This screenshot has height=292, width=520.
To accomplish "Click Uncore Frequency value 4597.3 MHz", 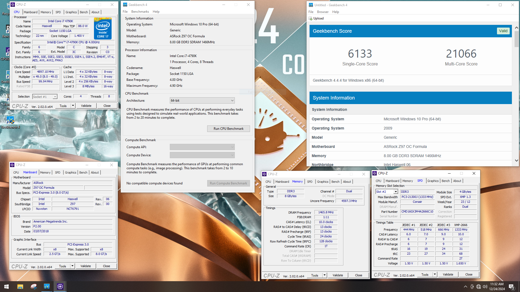I will point(349,201).
